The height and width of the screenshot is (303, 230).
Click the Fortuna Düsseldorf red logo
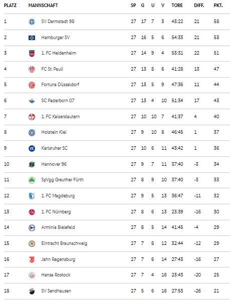click(32, 85)
